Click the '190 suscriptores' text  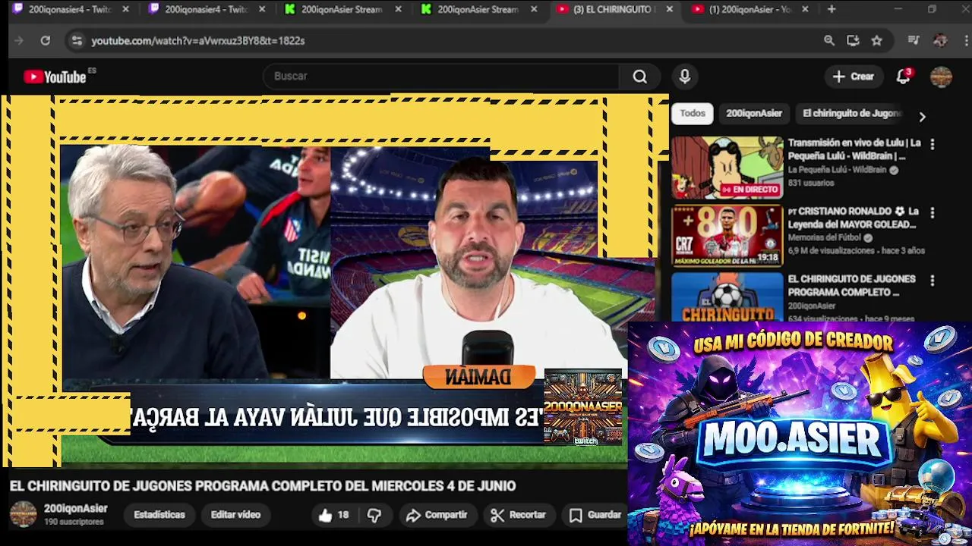[x=74, y=522]
